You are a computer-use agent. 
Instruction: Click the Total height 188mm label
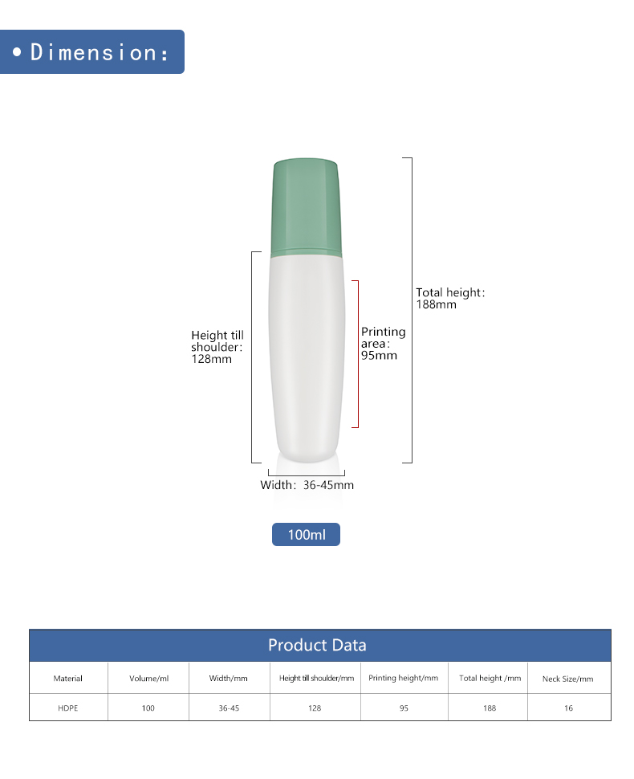pyautogui.click(x=450, y=298)
